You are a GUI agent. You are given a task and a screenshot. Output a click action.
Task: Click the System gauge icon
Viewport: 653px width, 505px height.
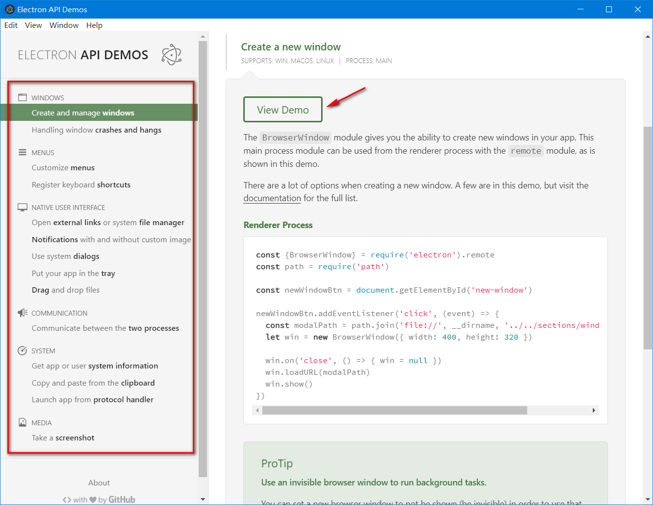click(23, 350)
